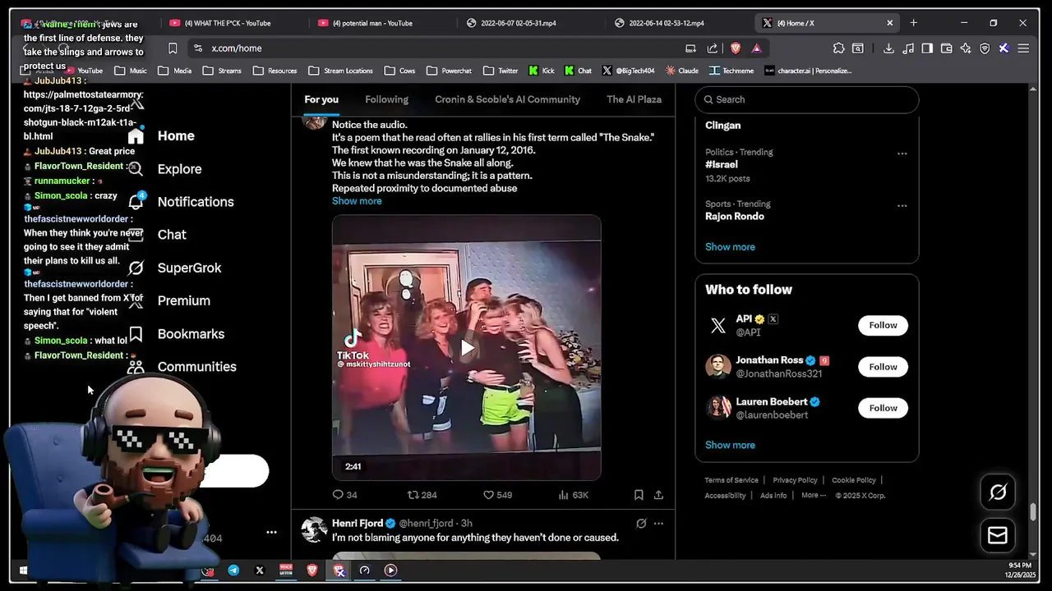Share the video post

click(x=658, y=495)
